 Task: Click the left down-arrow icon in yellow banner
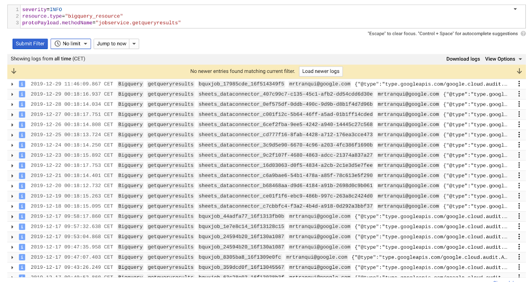(x=14, y=71)
